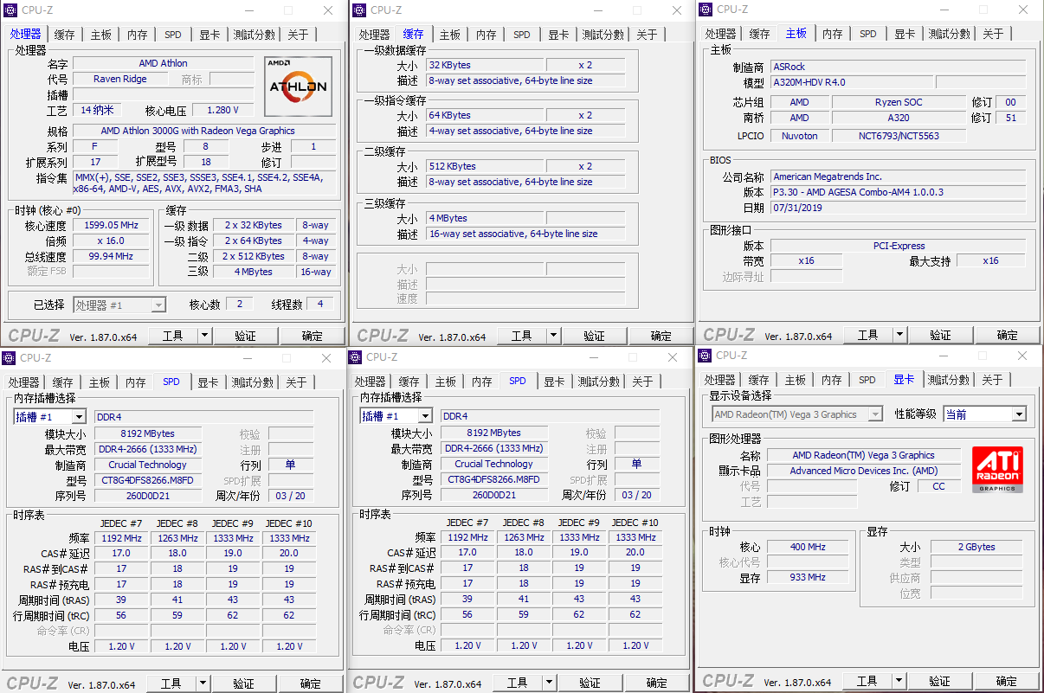Image resolution: width=1044 pixels, height=693 pixels.
Task: Click the 933 MHz video memory clock
Action: click(808, 577)
